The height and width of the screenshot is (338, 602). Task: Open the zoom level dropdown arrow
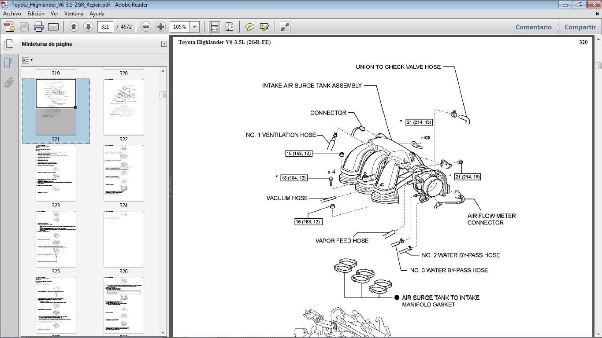tap(195, 27)
